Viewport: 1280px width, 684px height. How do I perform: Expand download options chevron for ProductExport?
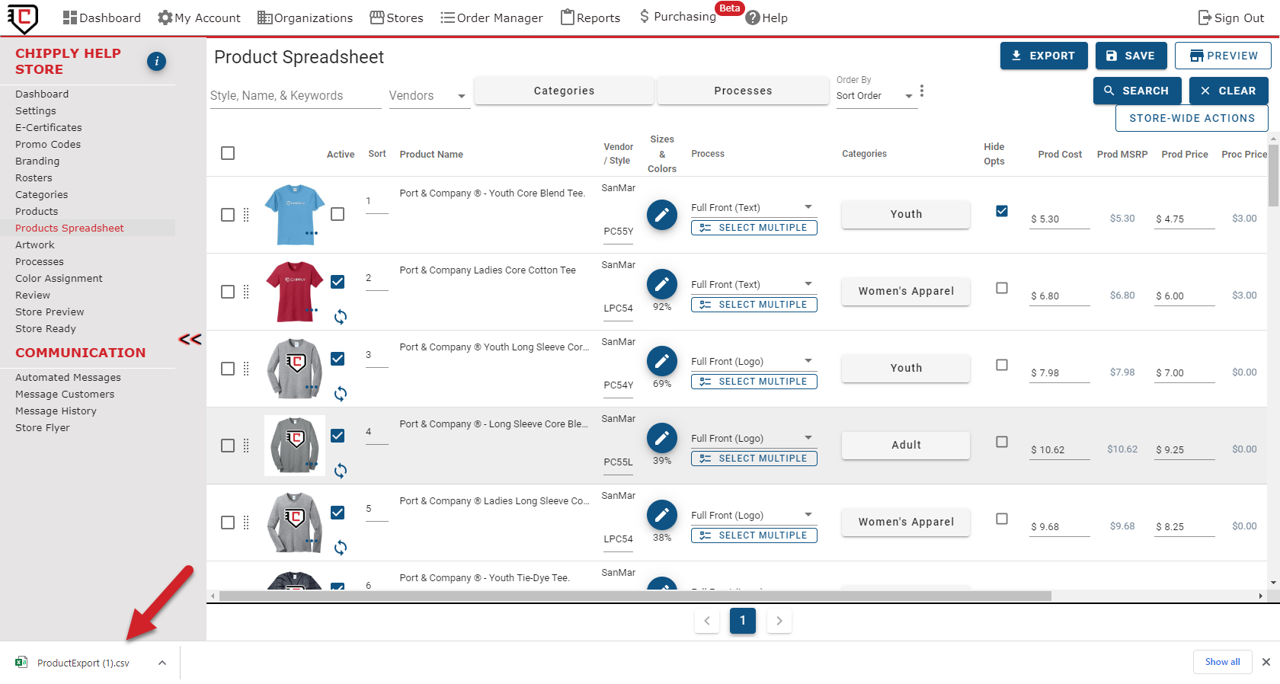[x=162, y=663]
